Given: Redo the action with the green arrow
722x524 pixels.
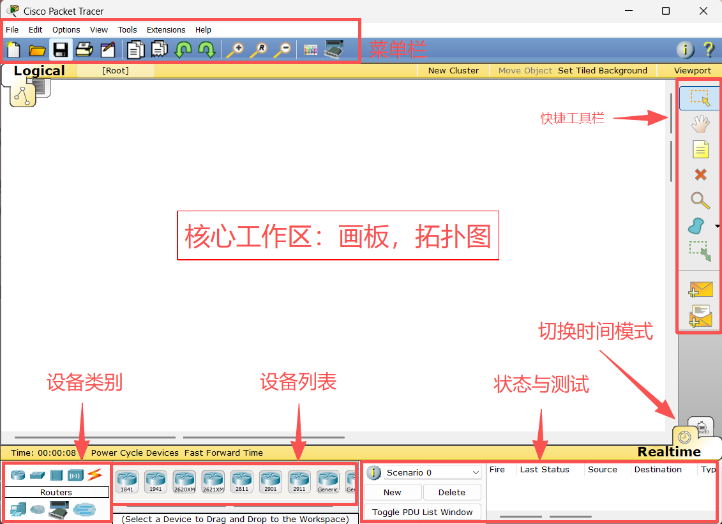Looking at the screenshot, I should pos(207,50).
